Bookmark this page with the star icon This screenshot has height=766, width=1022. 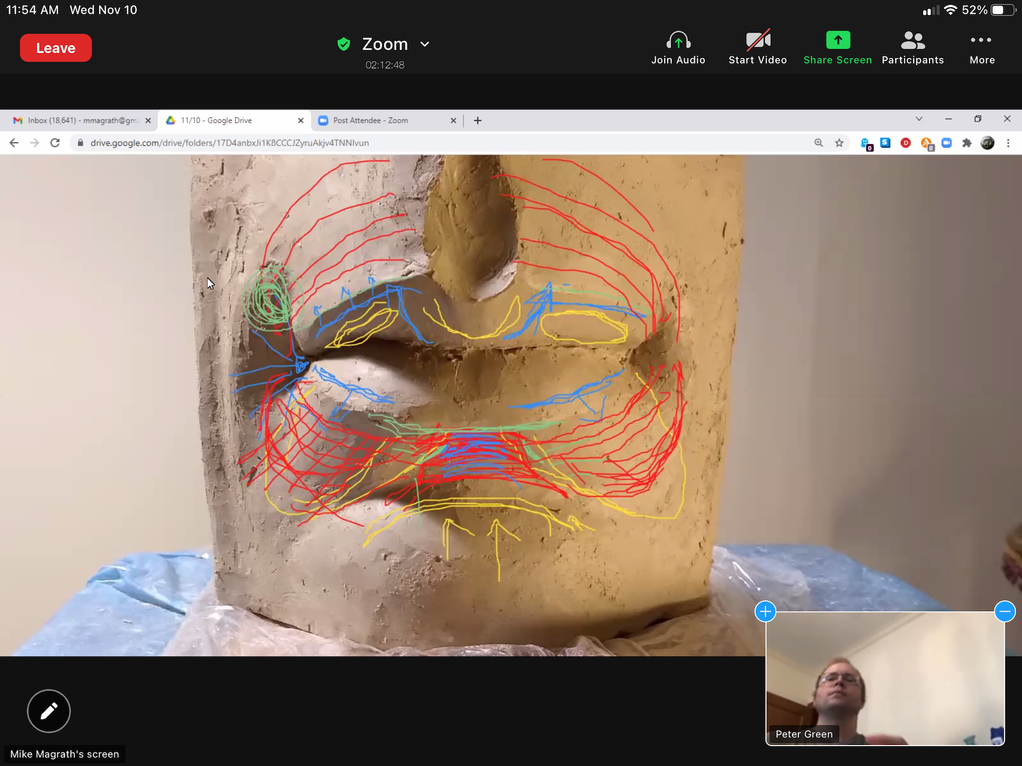[839, 143]
